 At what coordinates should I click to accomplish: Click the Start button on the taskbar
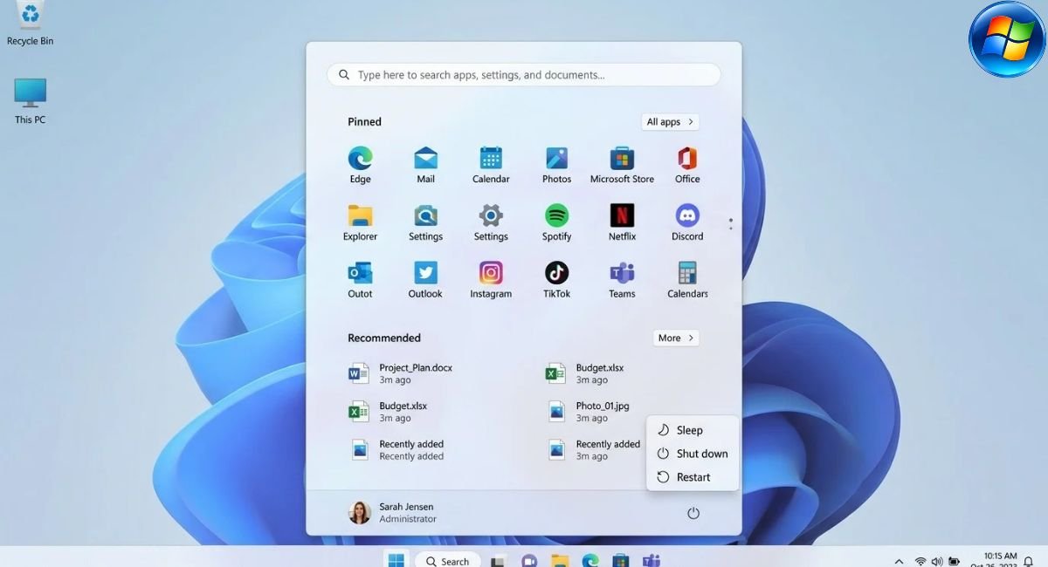click(x=396, y=560)
